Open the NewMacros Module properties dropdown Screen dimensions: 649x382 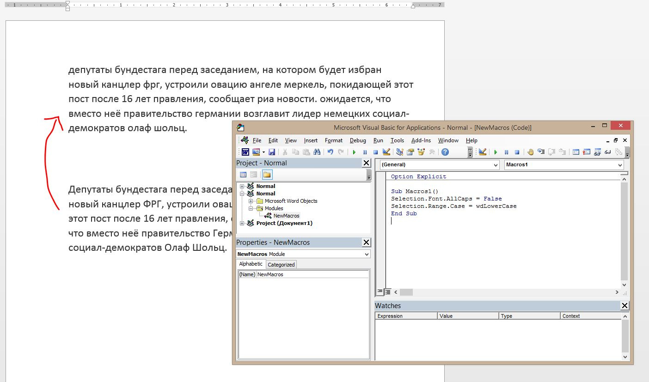click(367, 254)
